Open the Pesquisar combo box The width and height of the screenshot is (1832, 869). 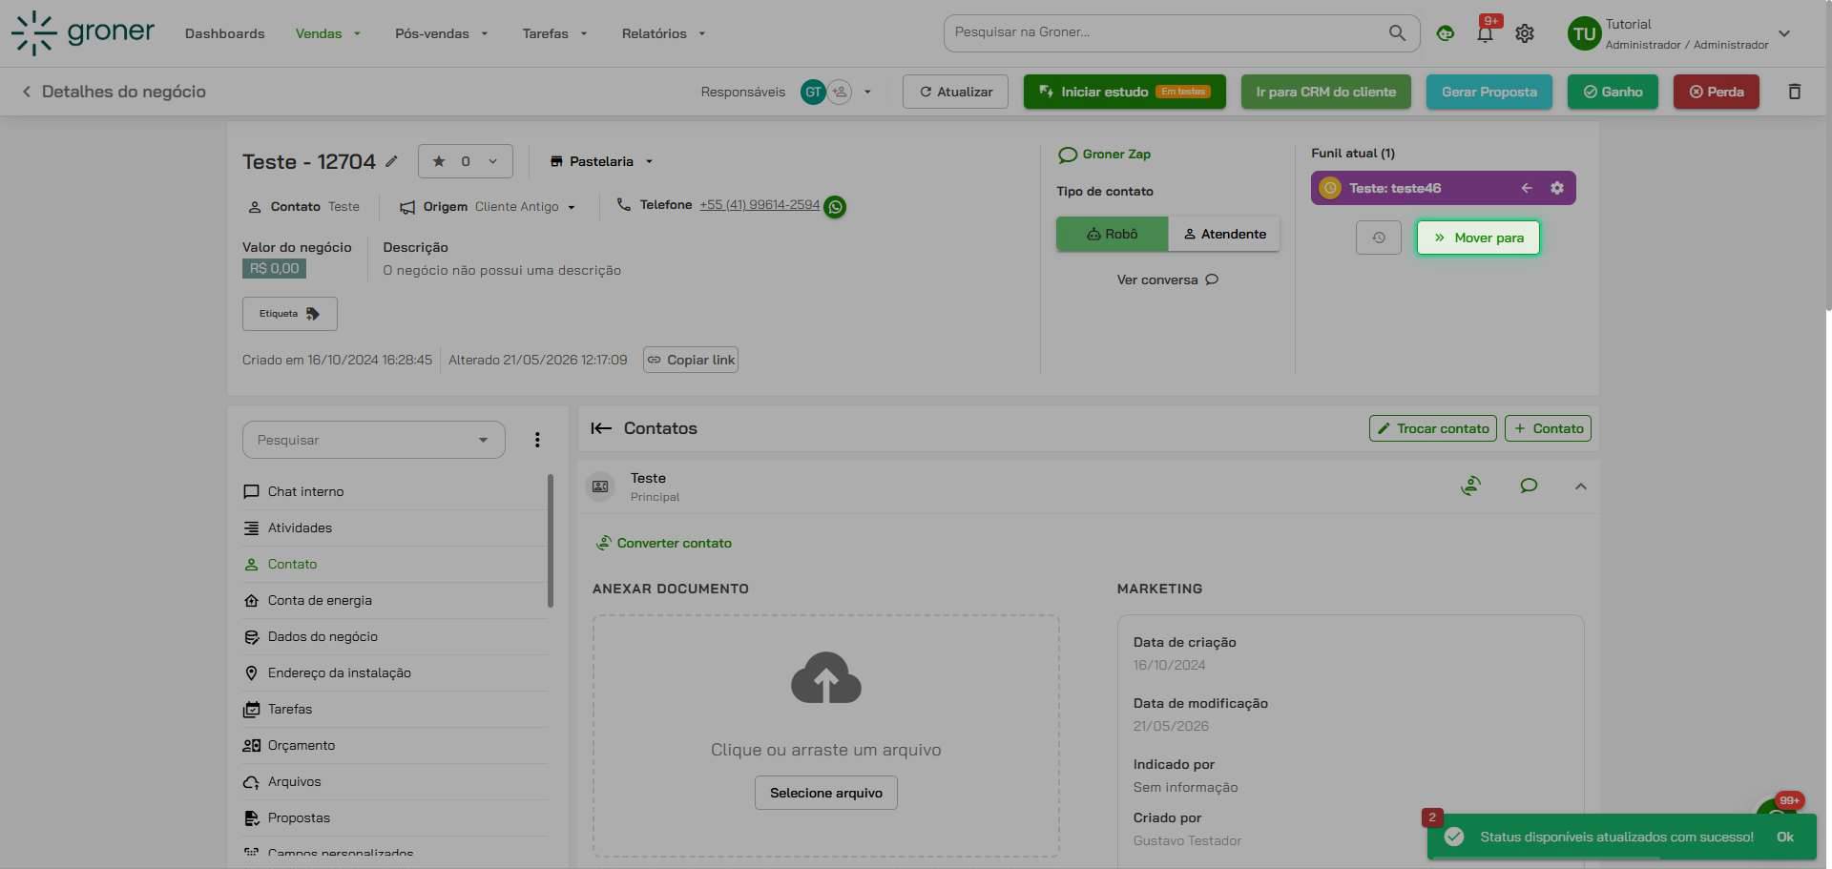(x=373, y=440)
